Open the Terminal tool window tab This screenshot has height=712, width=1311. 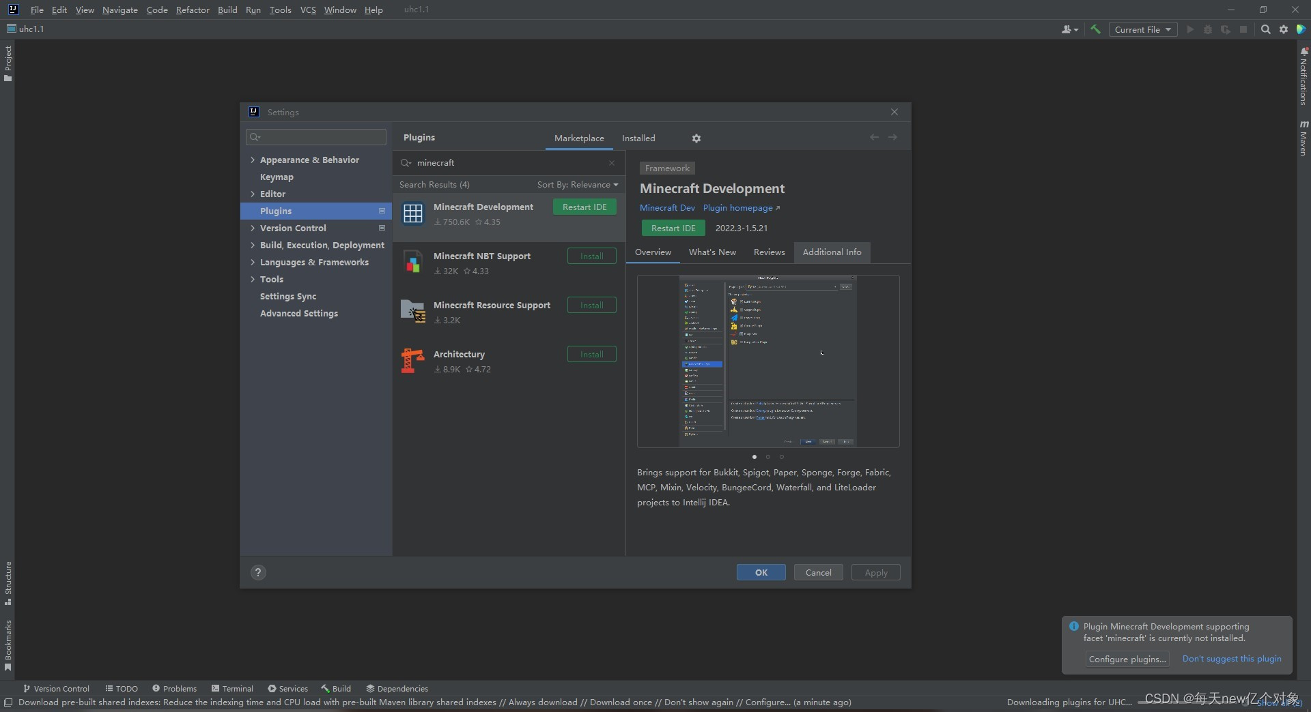(x=233, y=689)
